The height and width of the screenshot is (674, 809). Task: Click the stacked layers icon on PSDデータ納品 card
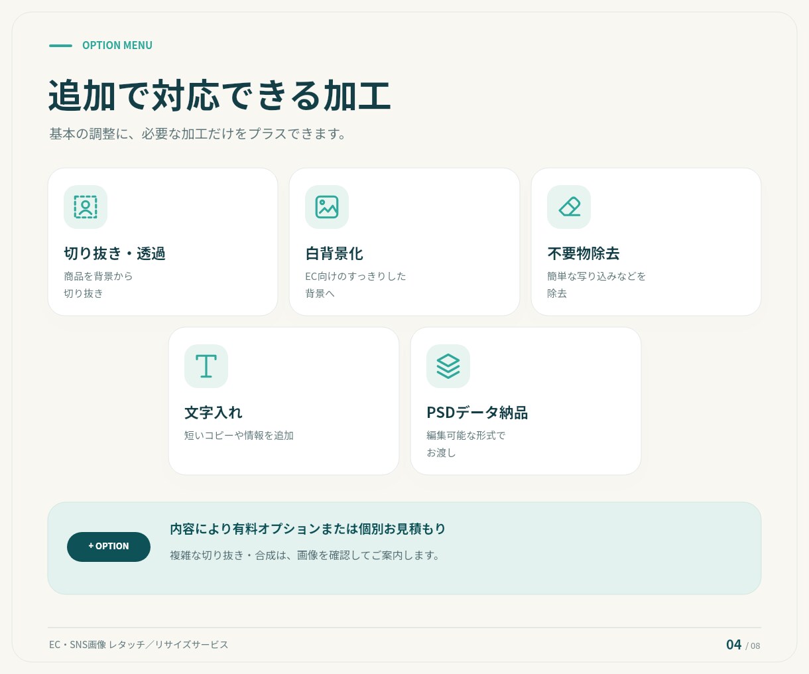(448, 366)
